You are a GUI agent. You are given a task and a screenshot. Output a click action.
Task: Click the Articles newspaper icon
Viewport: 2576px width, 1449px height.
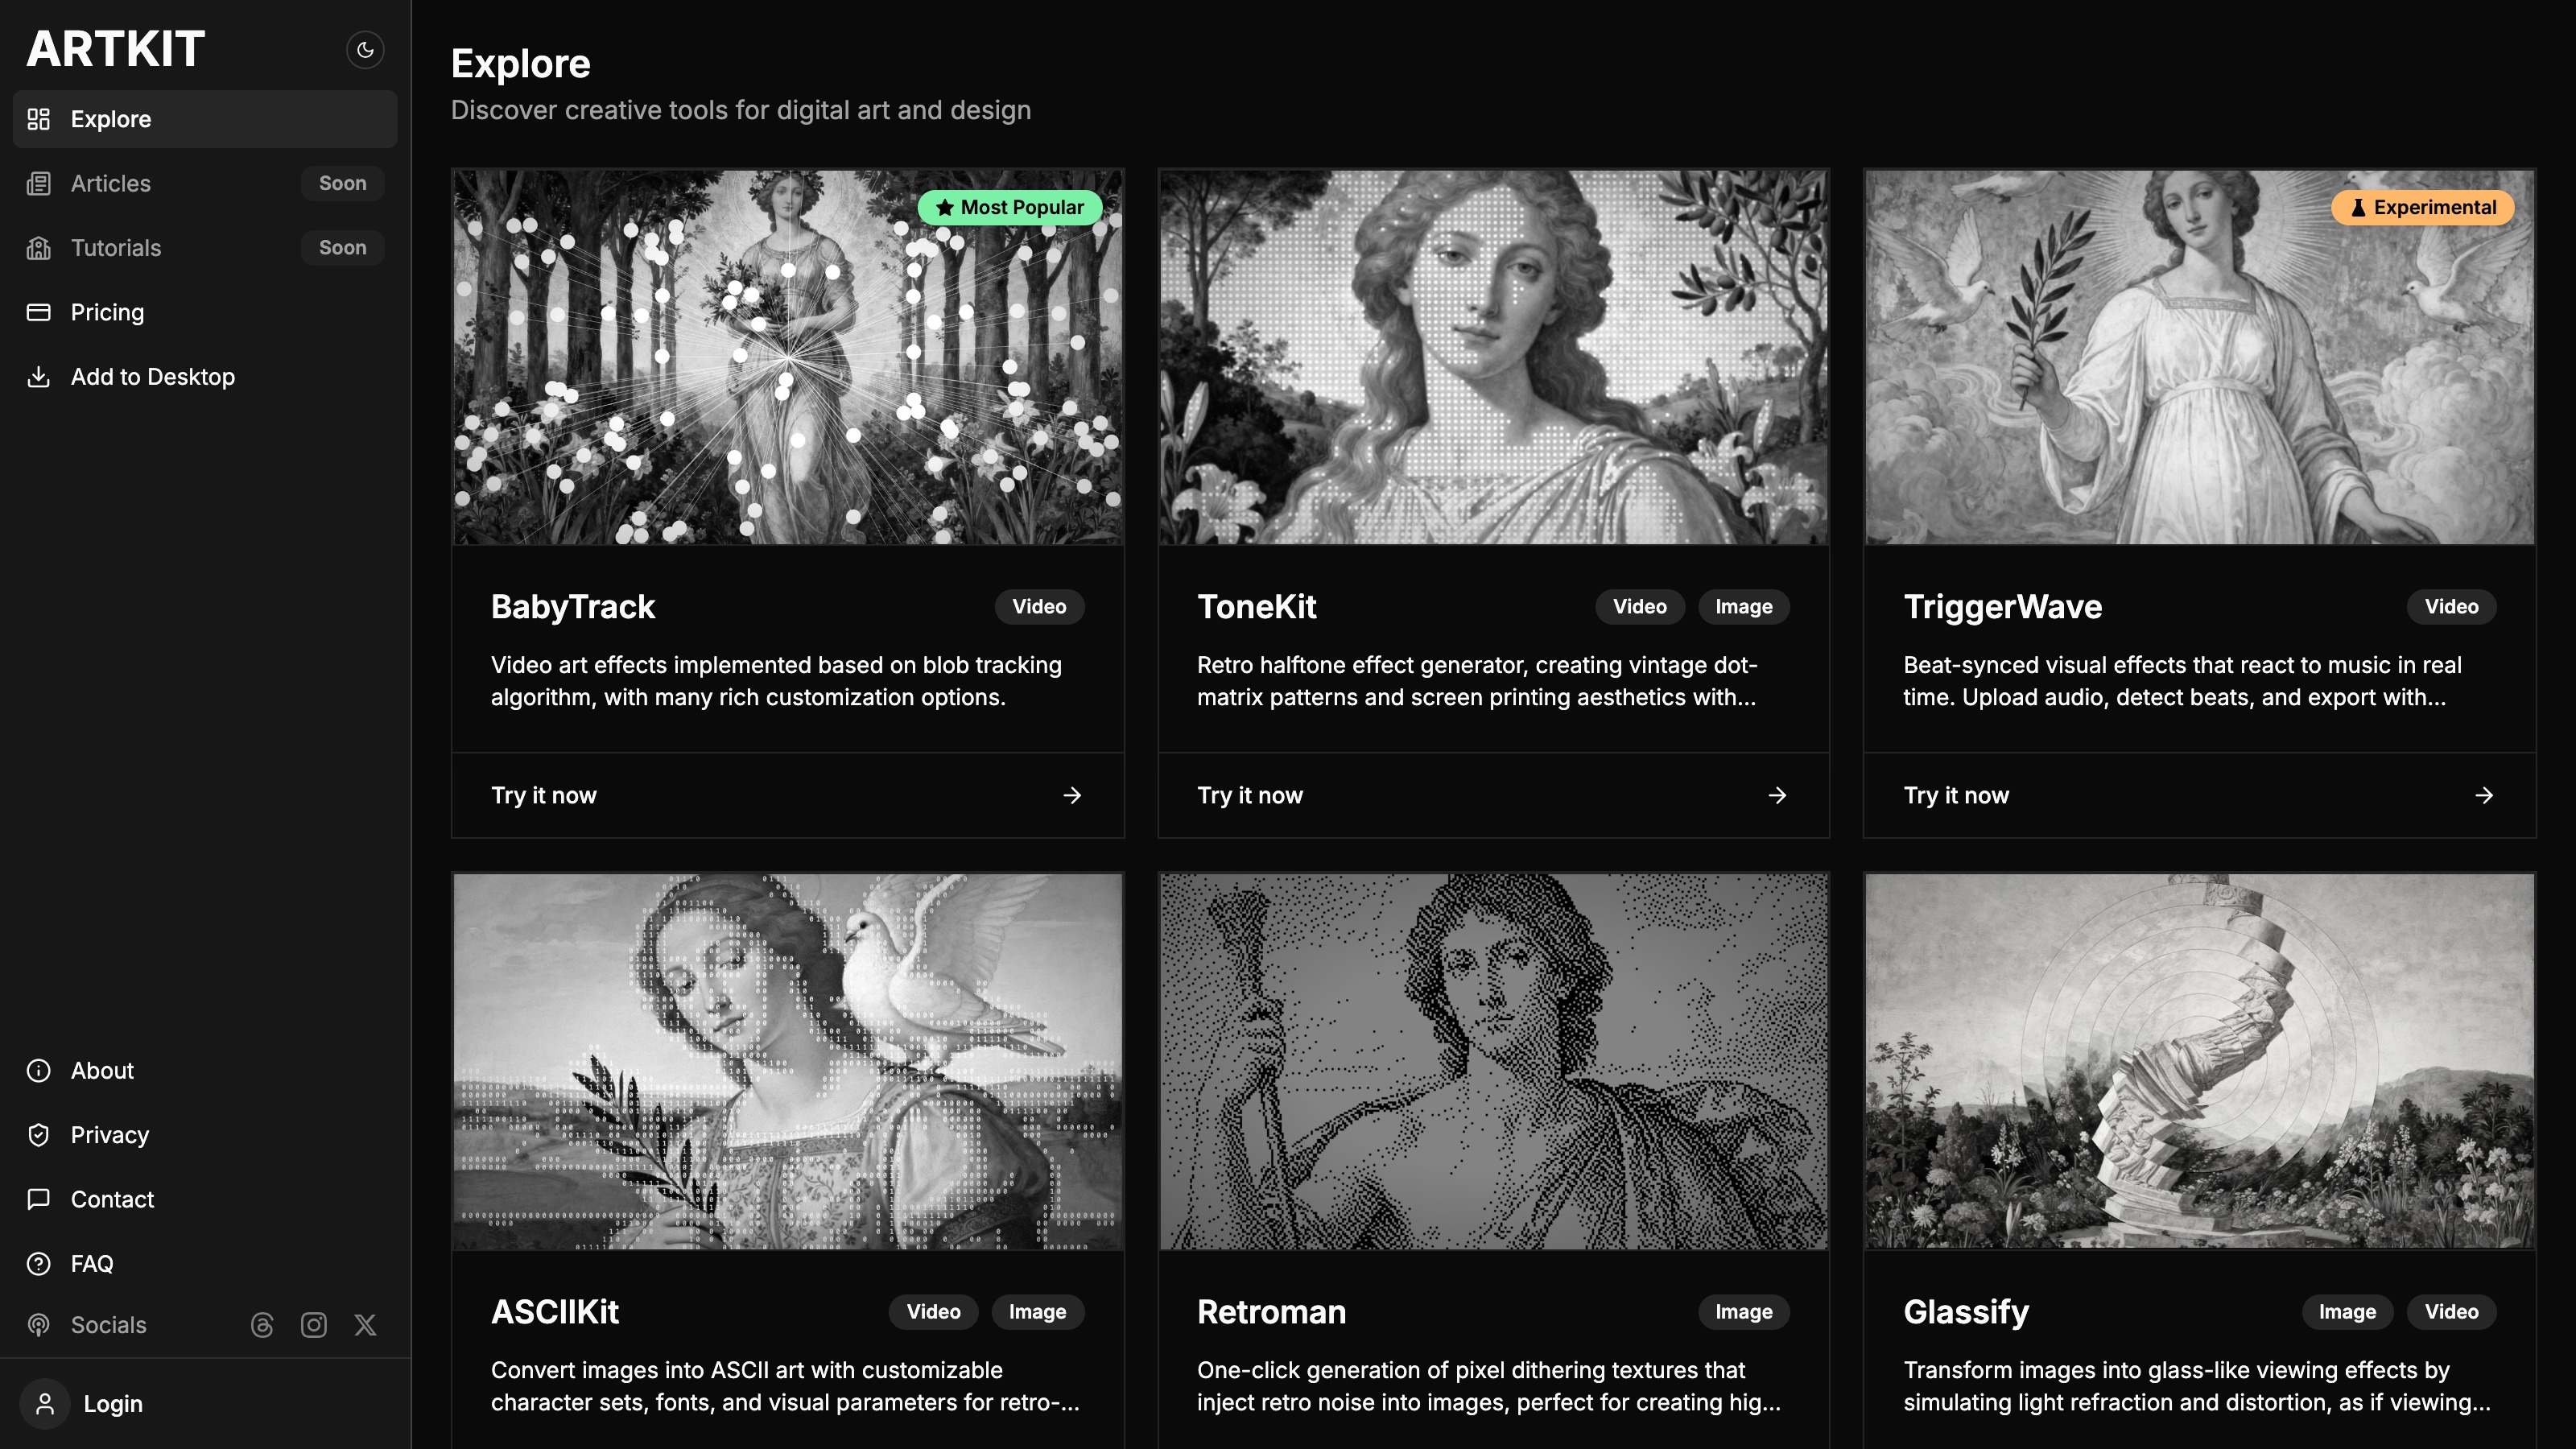point(38,184)
